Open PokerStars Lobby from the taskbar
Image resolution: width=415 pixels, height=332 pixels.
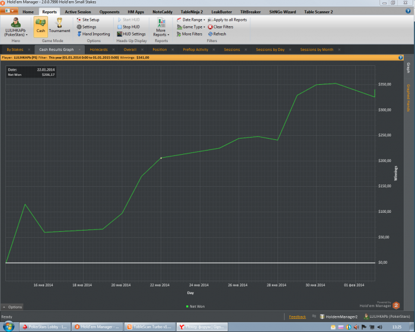(x=46, y=327)
